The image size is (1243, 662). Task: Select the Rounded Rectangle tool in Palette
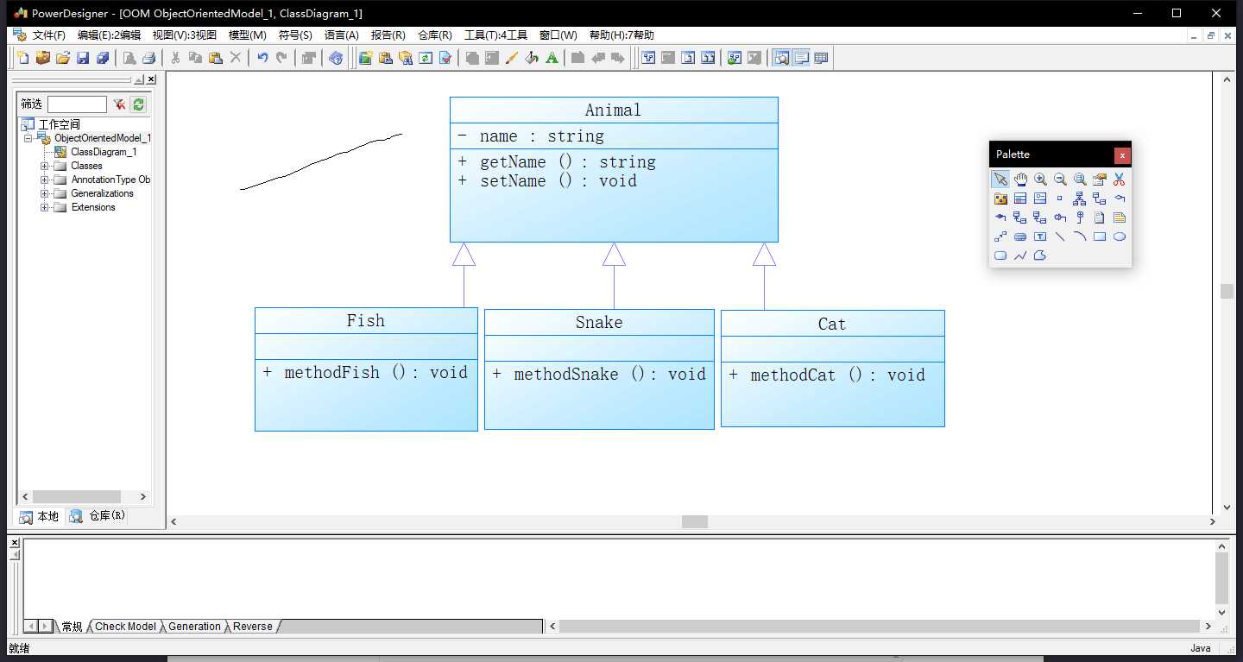pos(1000,255)
